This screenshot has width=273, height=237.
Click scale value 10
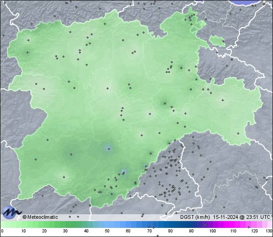coord(23,231)
